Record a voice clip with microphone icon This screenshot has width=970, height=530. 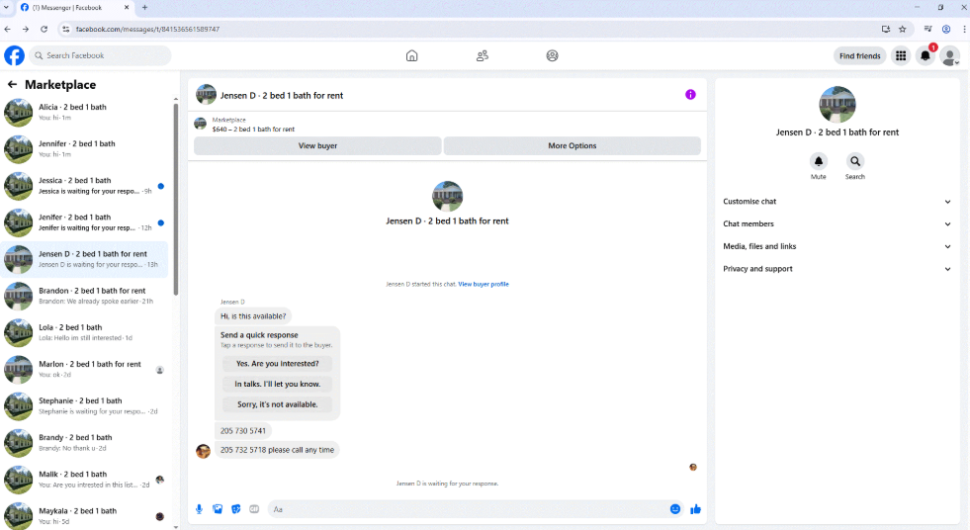point(199,509)
